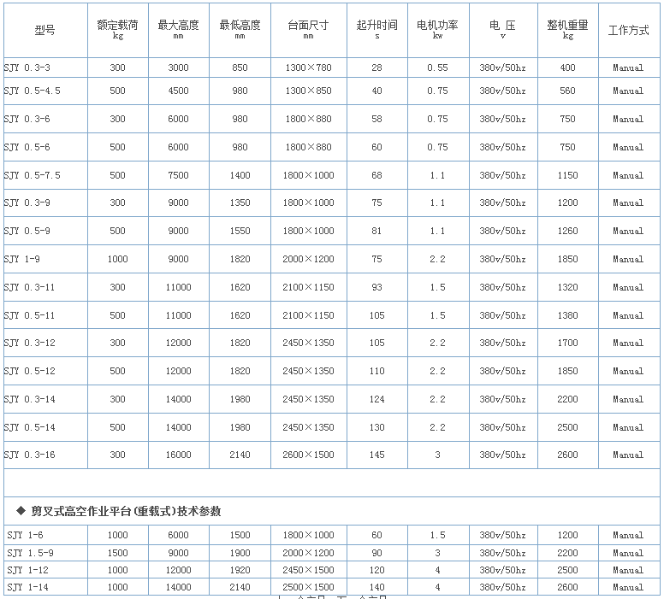Click the 起升时间 header cell
This screenshot has width=664, height=599.
click(x=376, y=30)
